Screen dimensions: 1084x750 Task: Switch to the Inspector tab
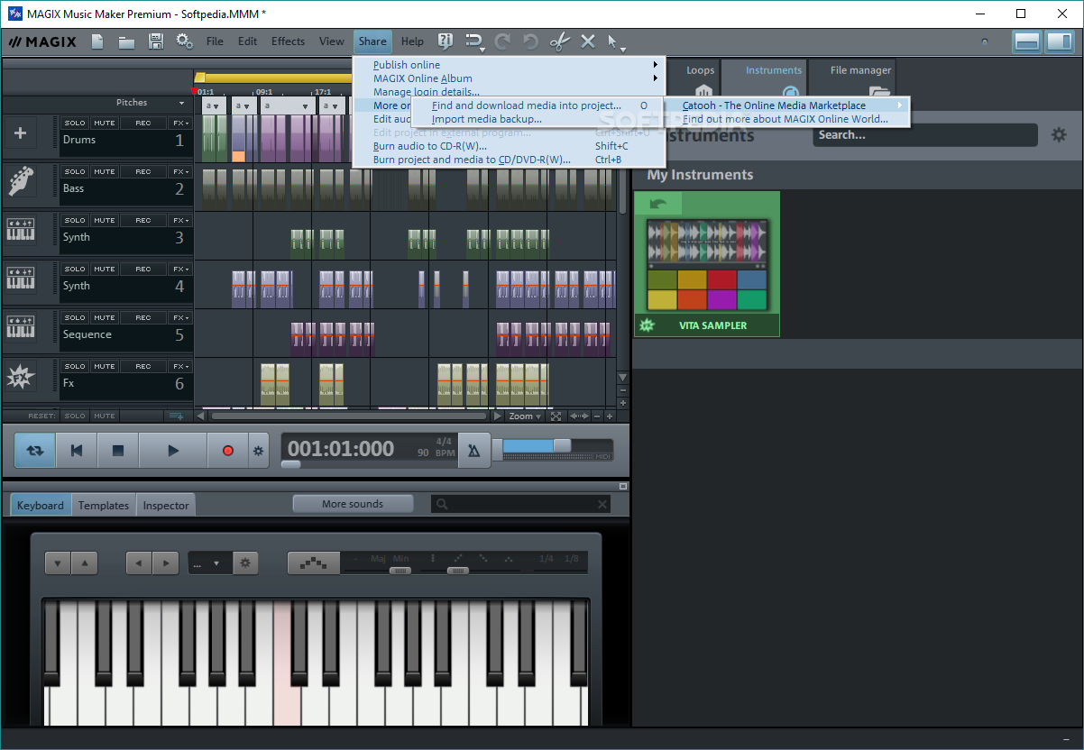click(x=166, y=506)
